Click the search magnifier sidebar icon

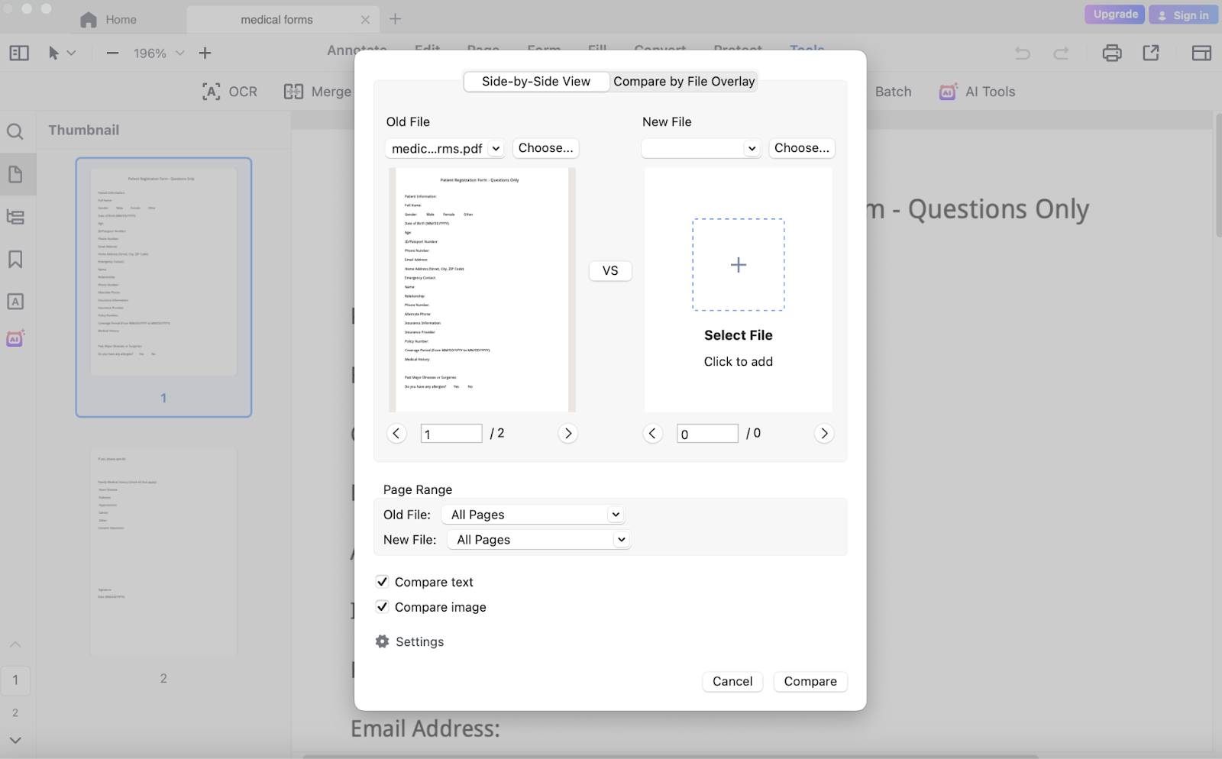(15, 131)
